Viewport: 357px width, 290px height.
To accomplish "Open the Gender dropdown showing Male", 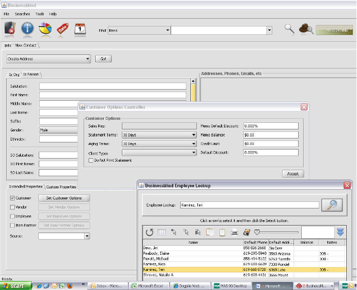I will click(x=58, y=130).
